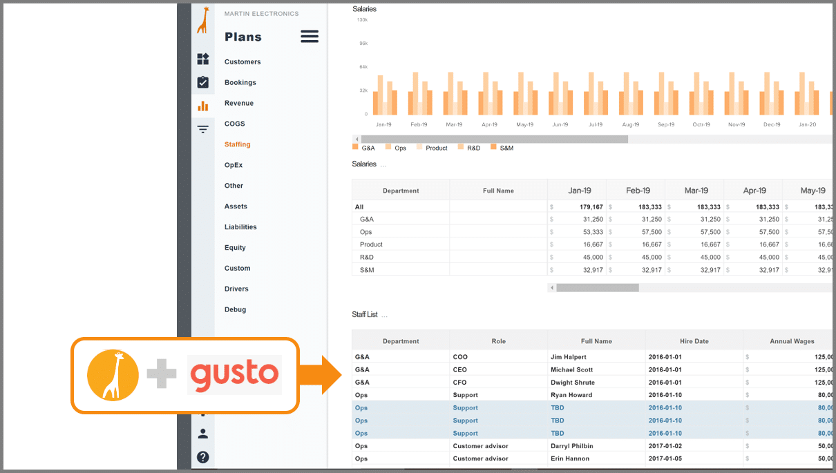Screen dimensions: 836x473
Task: Open the help question mark icon
Action: [202, 457]
